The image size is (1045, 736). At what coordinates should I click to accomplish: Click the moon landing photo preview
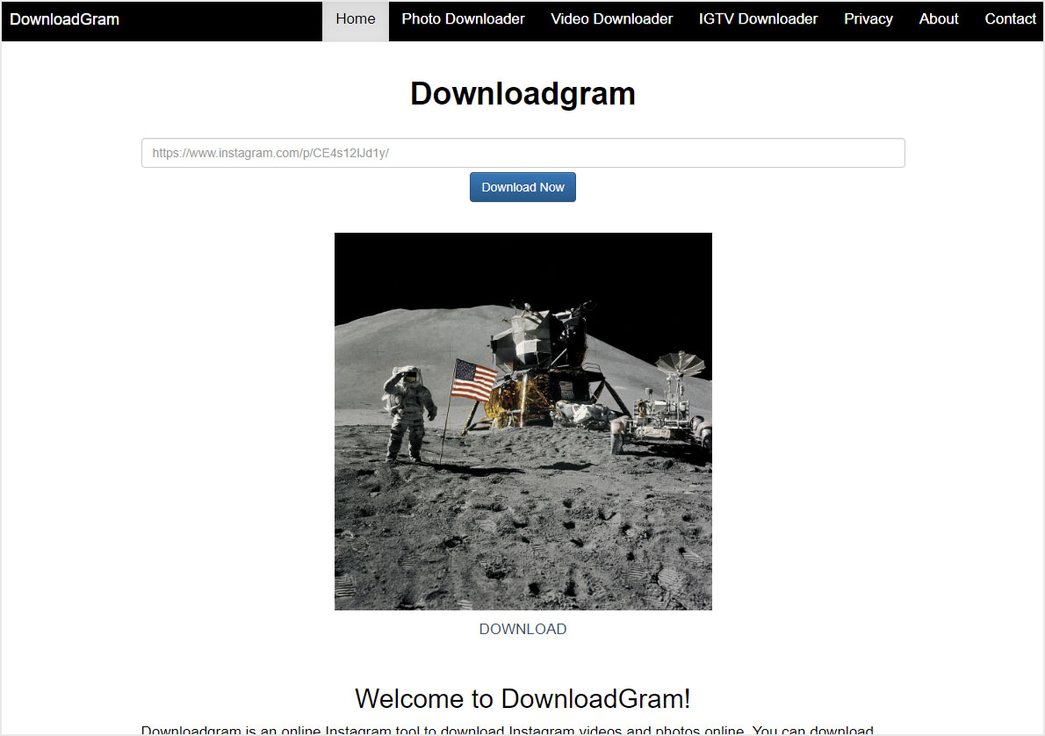[x=522, y=421]
